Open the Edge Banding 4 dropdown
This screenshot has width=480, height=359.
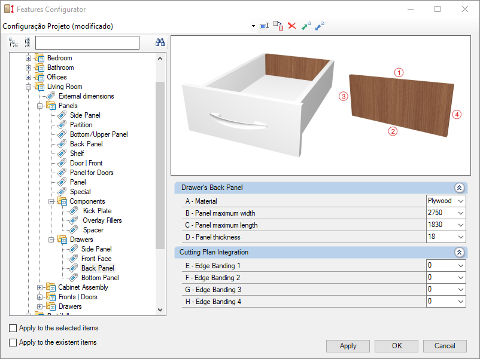pyautogui.click(x=461, y=302)
